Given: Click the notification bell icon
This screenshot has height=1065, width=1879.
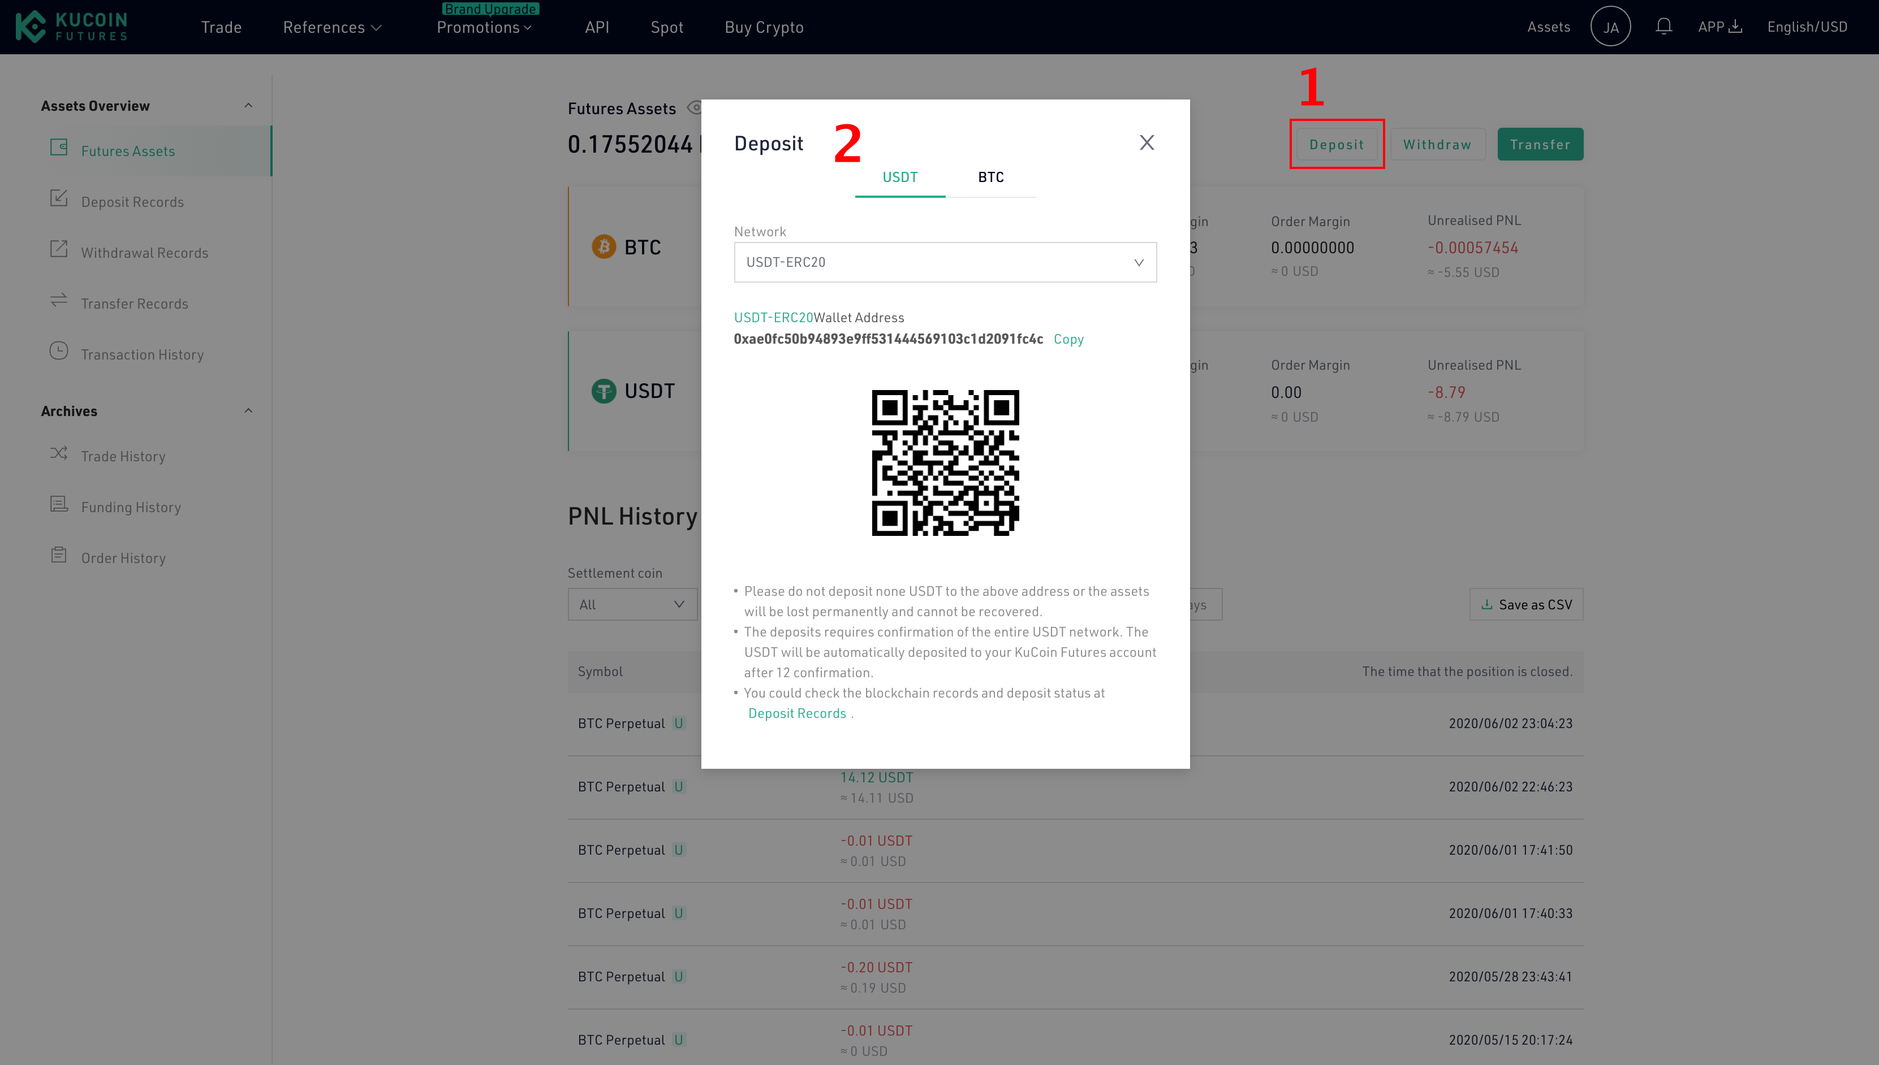Looking at the screenshot, I should (1663, 26).
